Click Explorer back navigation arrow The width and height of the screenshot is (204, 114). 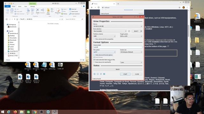(6, 19)
